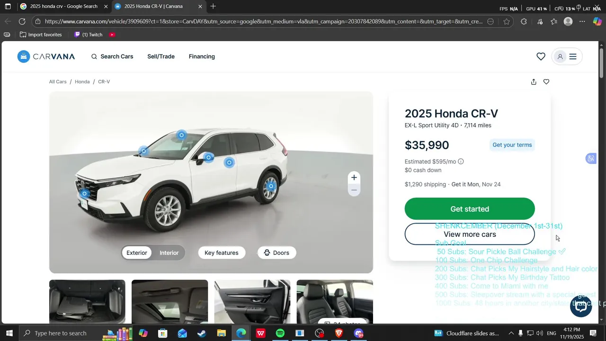Screen dimensions: 606x341
Task: Open the favorites heart icon in header
Action: click(541, 56)
